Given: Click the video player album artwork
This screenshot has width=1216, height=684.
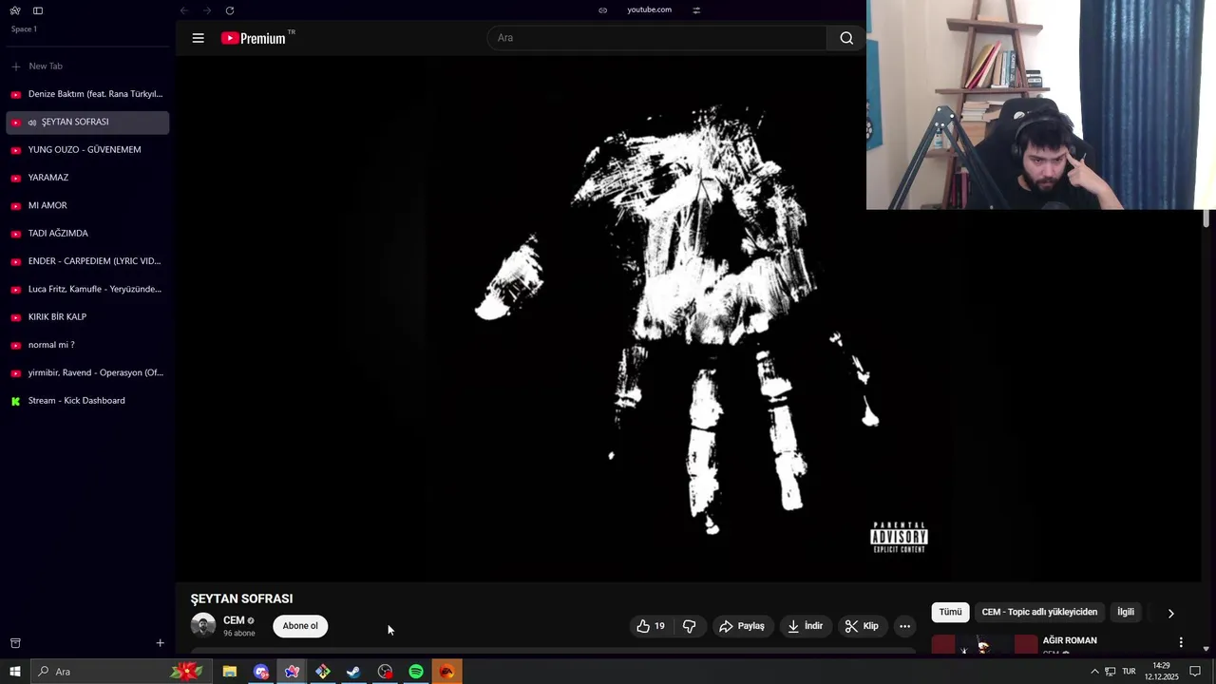Looking at the screenshot, I should click(x=688, y=319).
